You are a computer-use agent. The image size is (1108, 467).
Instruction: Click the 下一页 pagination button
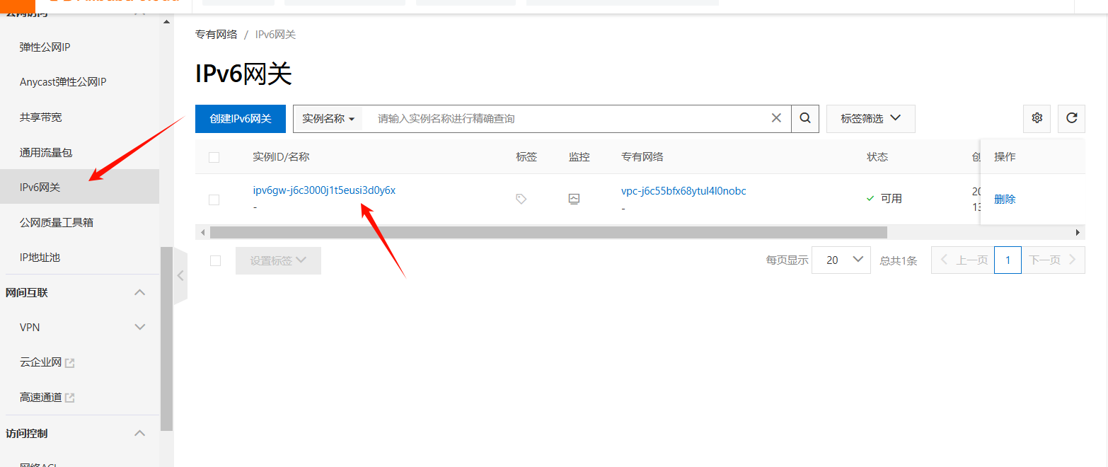1053,260
